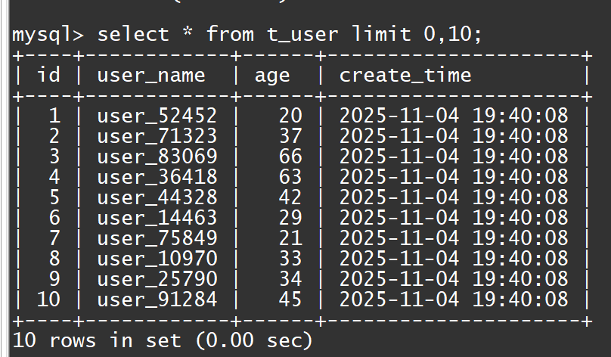
Task: Click the query text 'select * from t_user limit 0,10;'
Action: click(x=290, y=34)
